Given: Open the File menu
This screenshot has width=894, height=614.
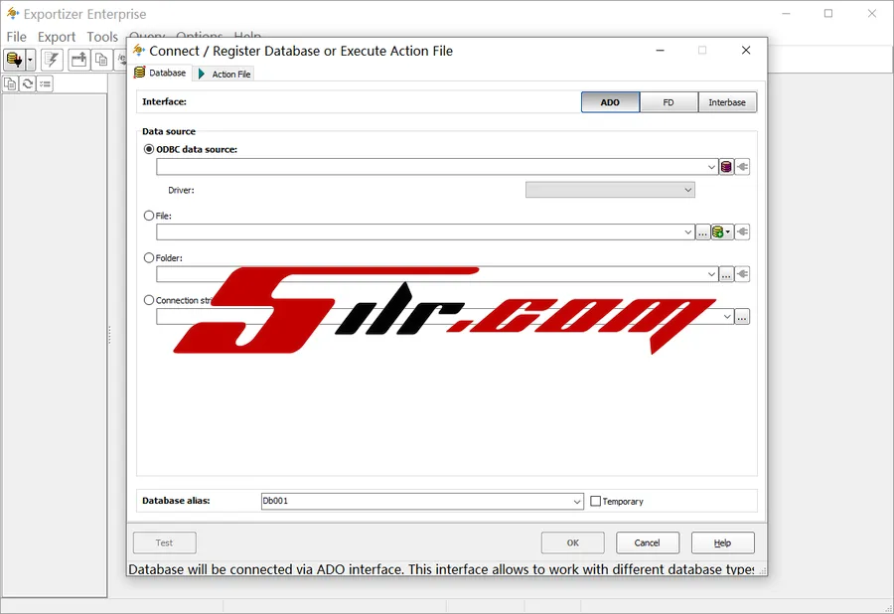Looking at the screenshot, I should coord(17,37).
